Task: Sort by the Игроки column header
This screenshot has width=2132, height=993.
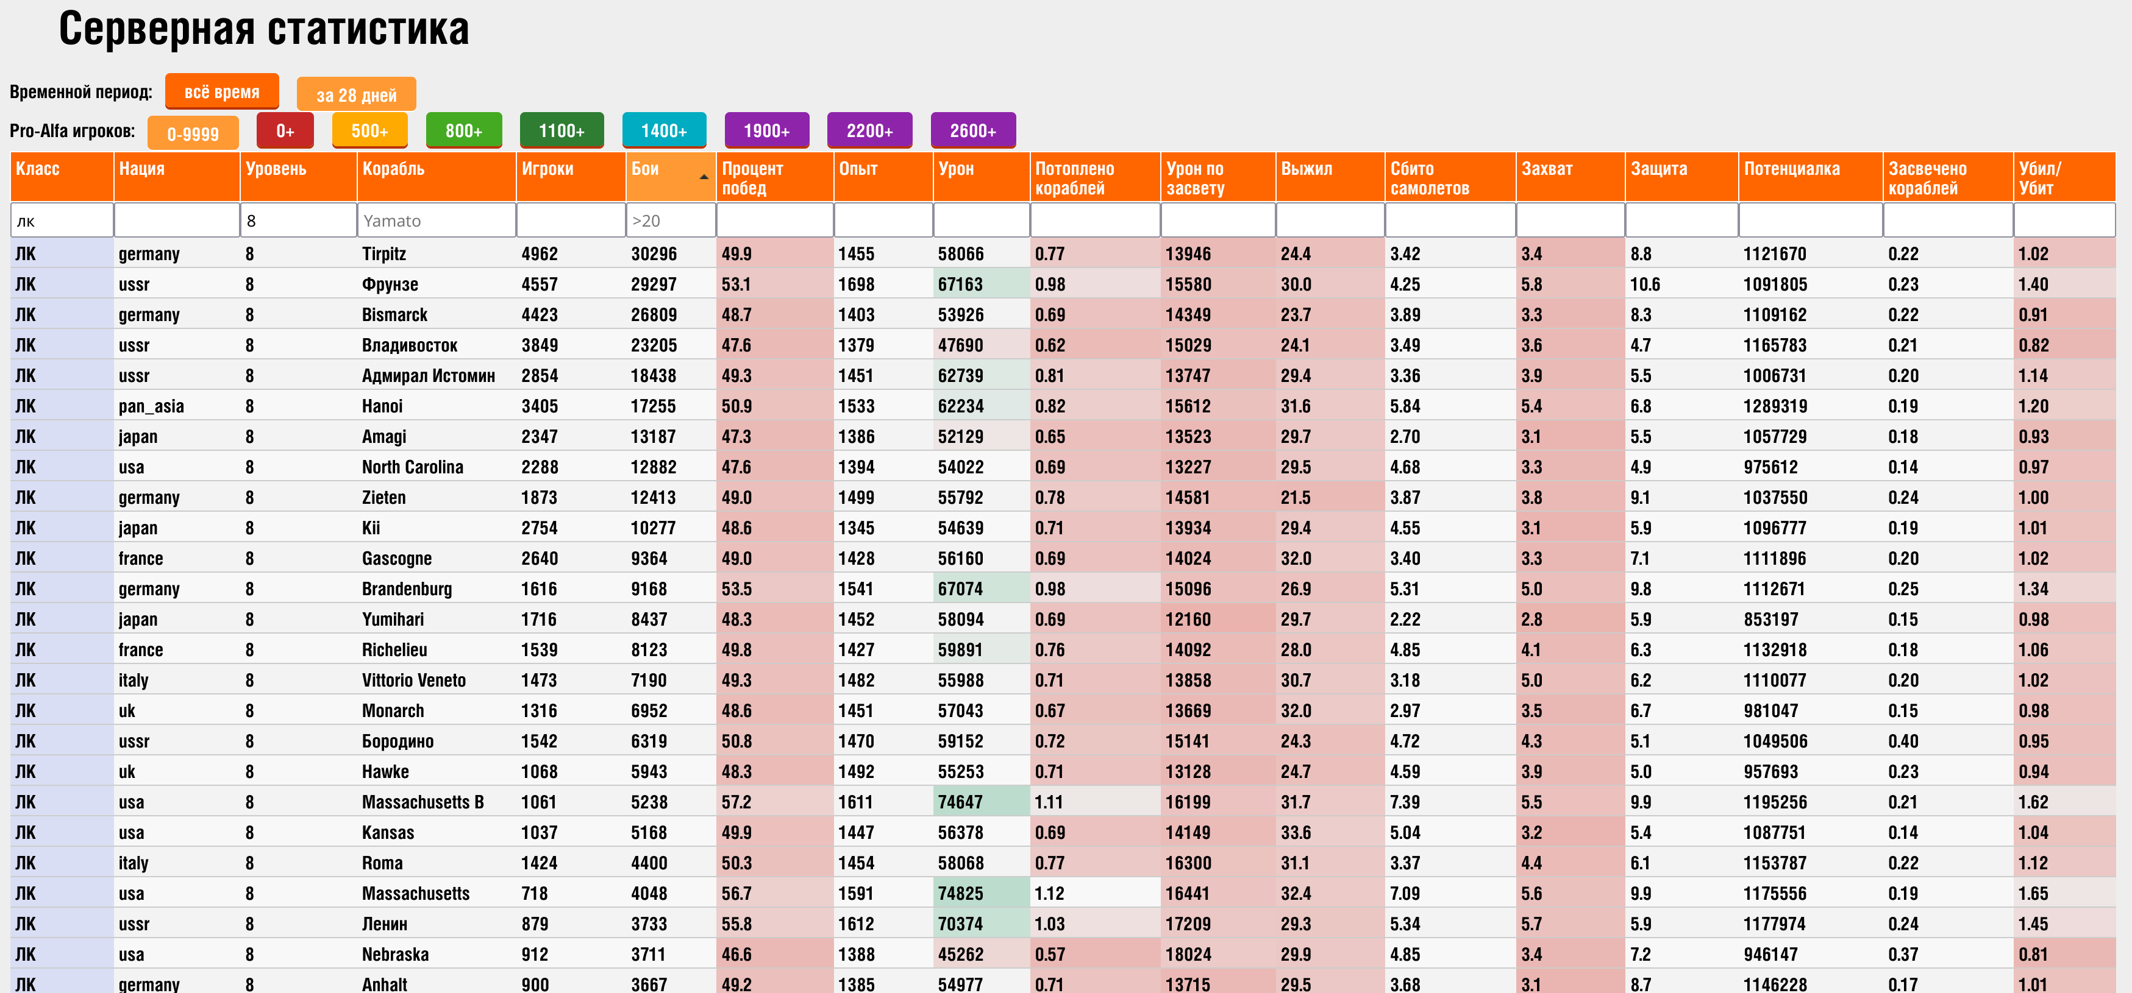Action: click(547, 169)
